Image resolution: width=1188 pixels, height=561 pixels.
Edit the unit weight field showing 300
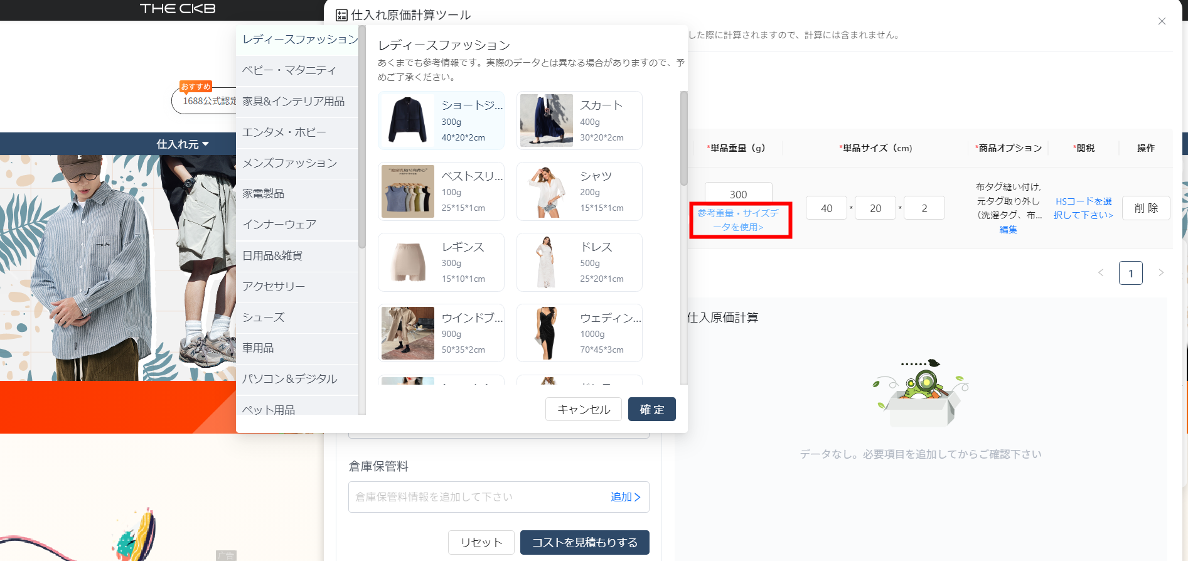(739, 195)
